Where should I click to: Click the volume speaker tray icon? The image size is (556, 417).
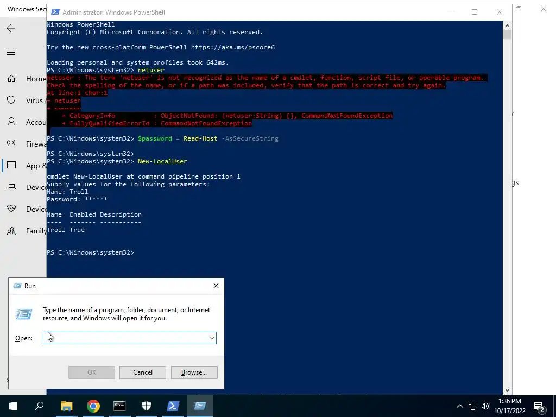(485, 406)
